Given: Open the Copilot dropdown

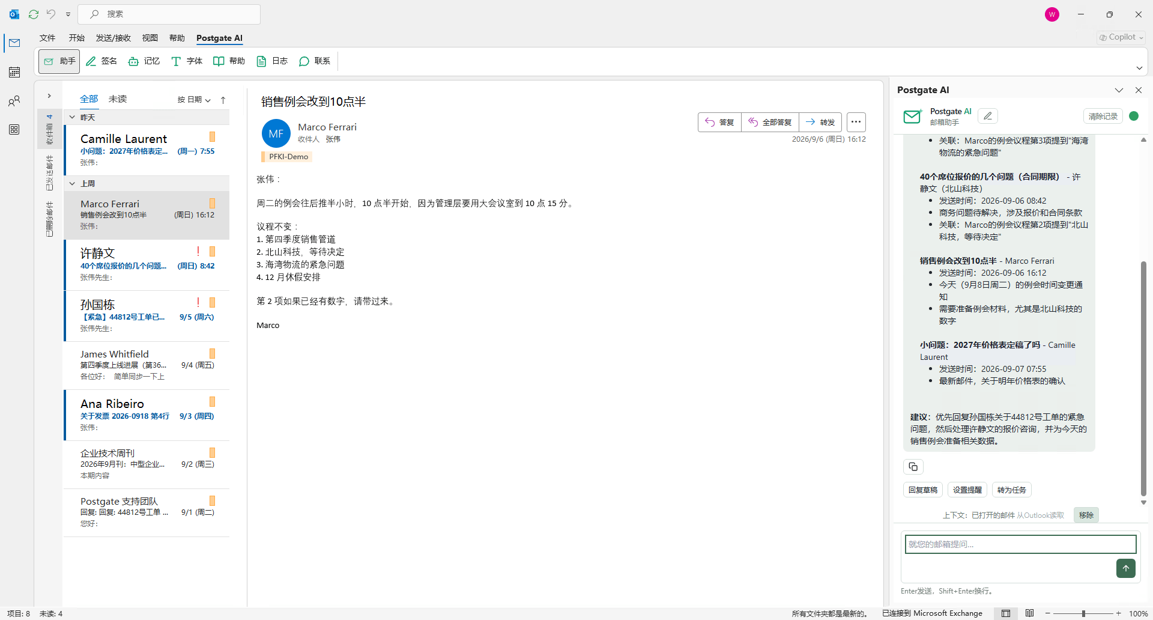Looking at the screenshot, I should [x=1121, y=37].
